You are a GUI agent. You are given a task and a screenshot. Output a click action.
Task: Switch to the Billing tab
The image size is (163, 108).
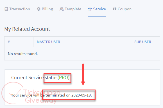[45, 9]
